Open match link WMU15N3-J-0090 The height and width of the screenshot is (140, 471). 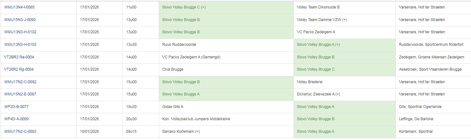(x=20, y=20)
